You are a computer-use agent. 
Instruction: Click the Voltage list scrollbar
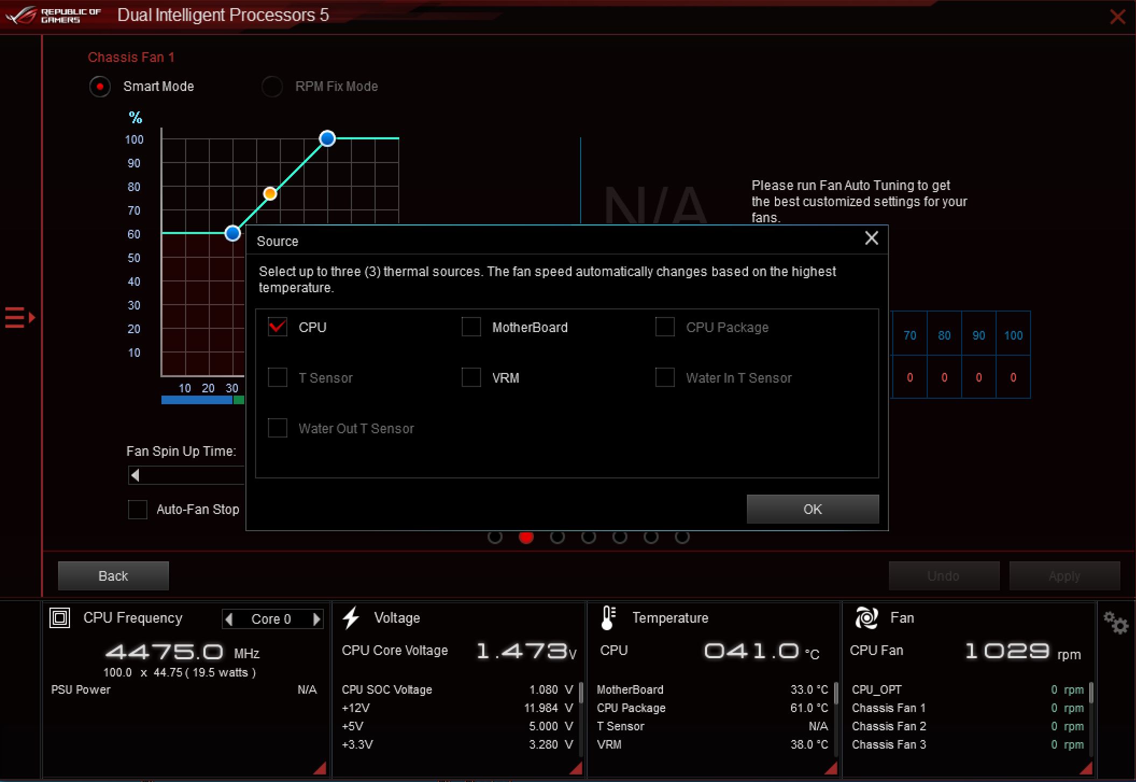click(581, 693)
